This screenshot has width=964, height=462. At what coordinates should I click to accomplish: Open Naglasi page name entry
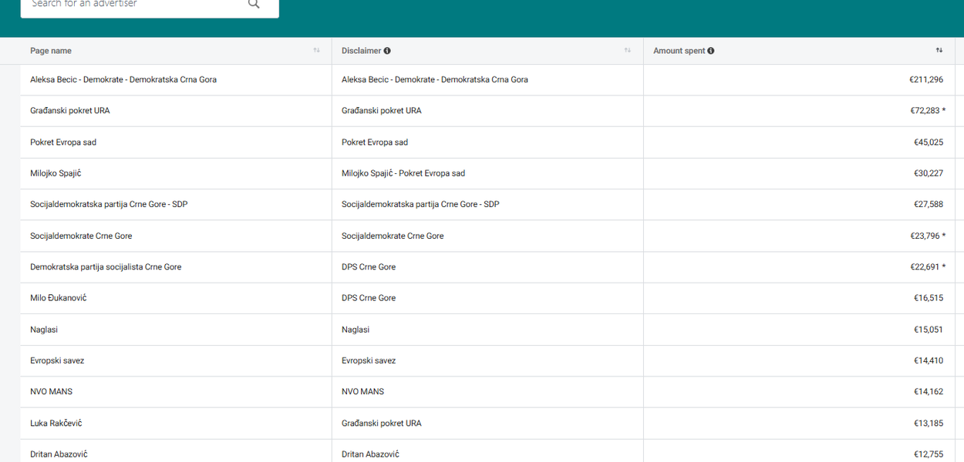point(44,330)
